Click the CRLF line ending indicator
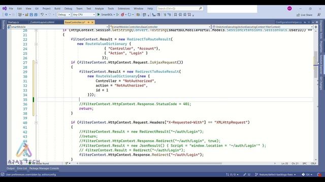Image resolution: width=325 pixels, height=182 pixels. coord(313,163)
